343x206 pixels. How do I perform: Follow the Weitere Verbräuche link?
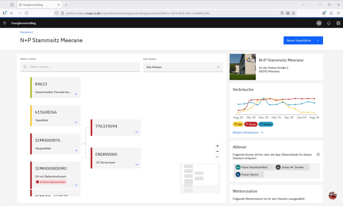pos(248,132)
